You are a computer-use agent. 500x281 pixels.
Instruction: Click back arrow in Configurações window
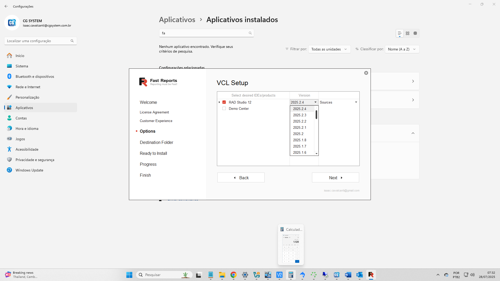6,6
